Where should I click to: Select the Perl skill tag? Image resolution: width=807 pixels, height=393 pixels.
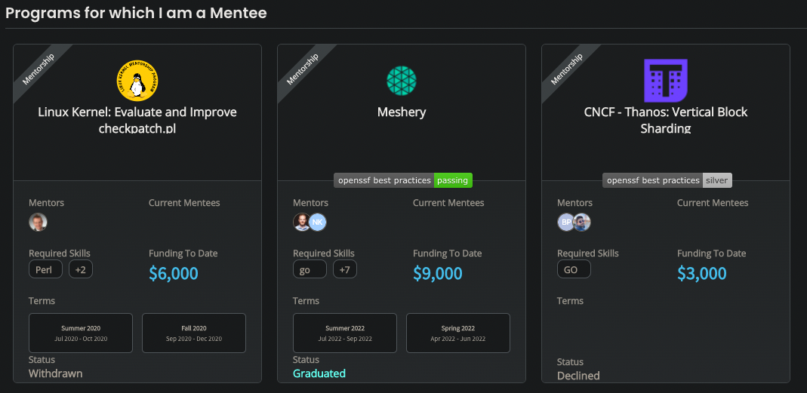click(45, 269)
